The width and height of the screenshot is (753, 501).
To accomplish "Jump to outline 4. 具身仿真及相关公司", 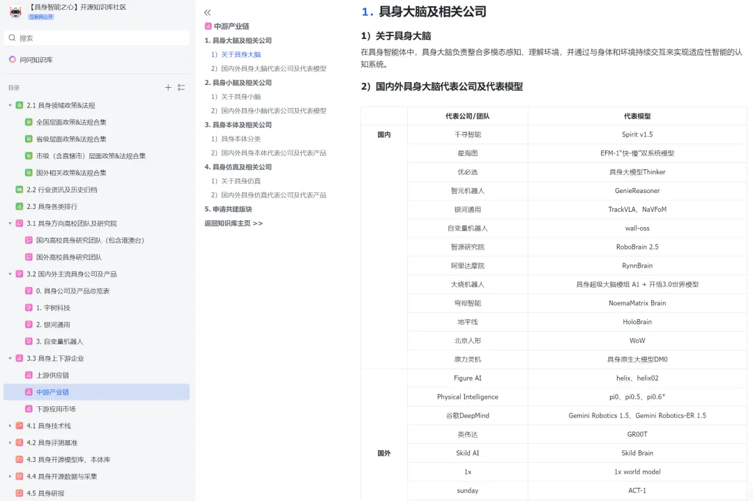I will (x=238, y=167).
